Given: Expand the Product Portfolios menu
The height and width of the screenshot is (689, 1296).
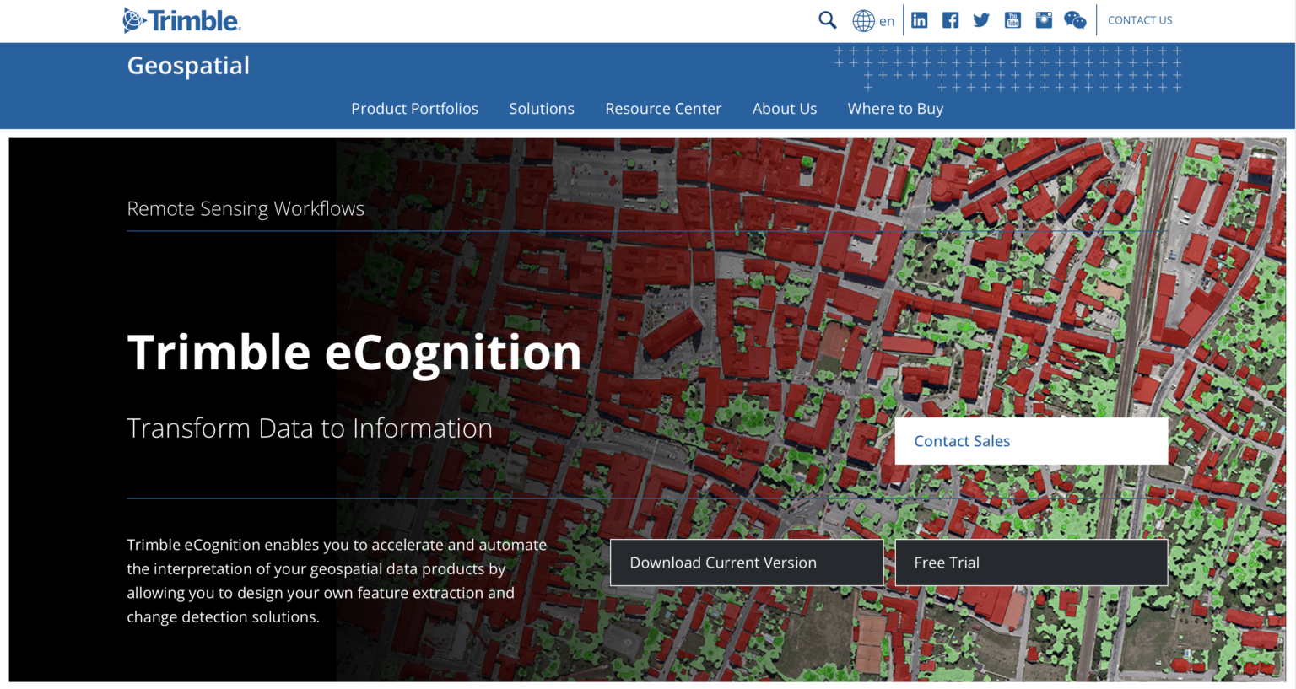Looking at the screenshot, I should (414, 108).
